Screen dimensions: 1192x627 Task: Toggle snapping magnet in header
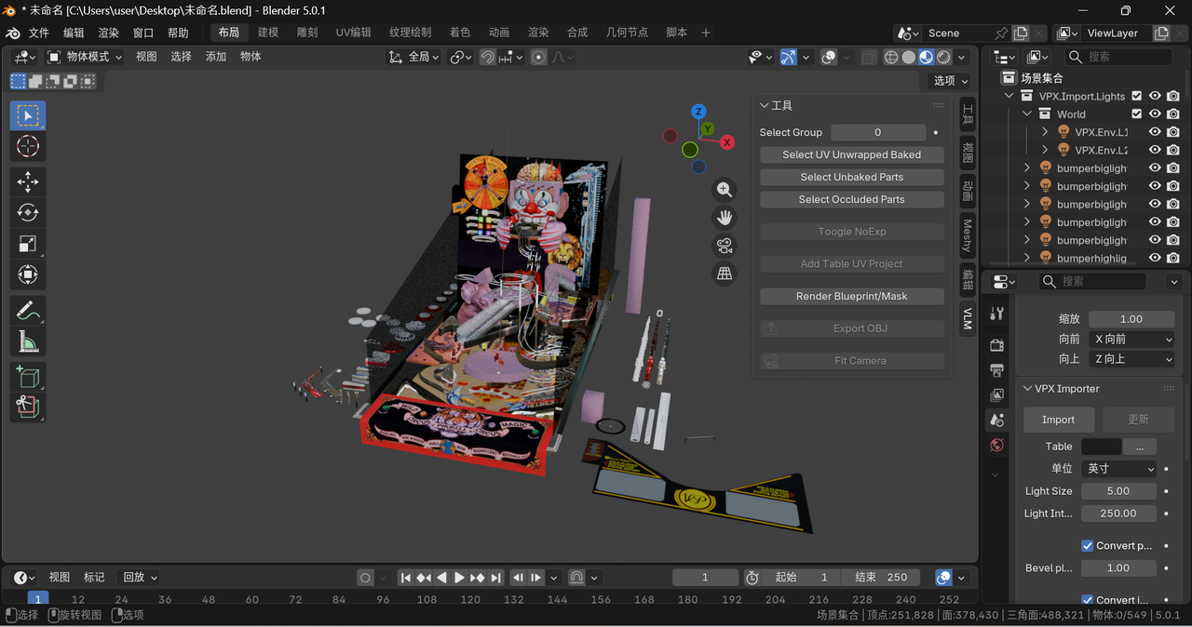[x=487, y=57]
